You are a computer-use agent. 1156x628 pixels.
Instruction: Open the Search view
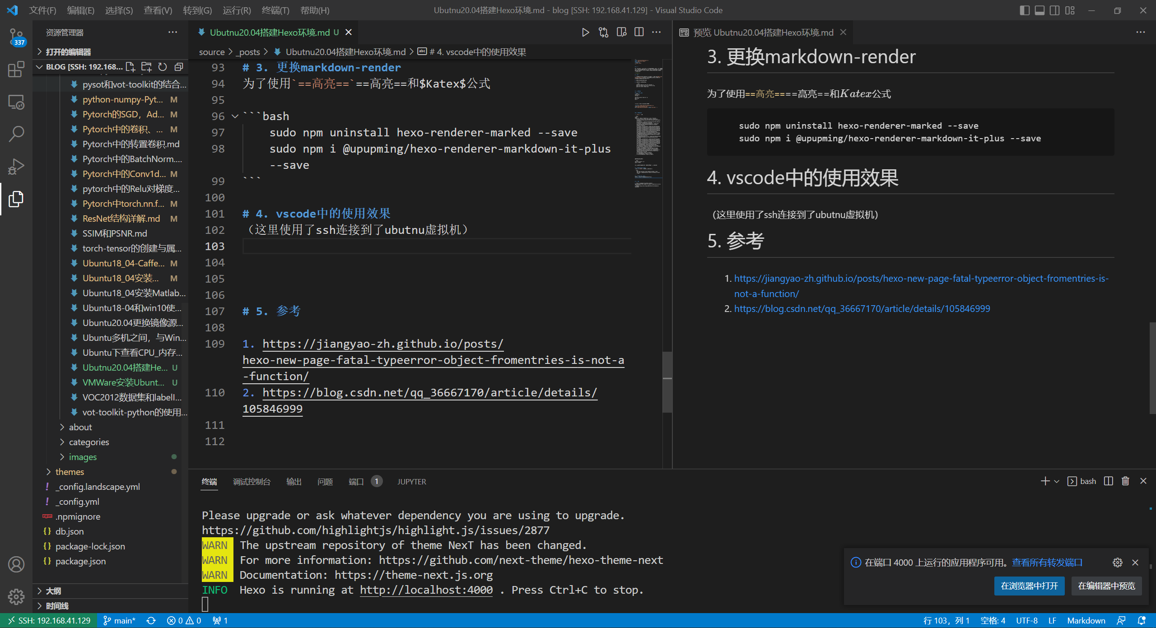[16, 134]
